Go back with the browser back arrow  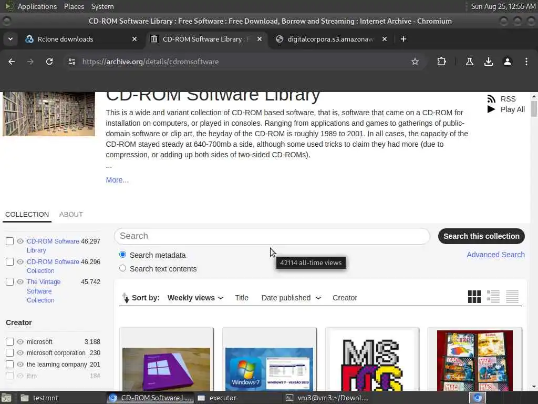(x=12, y=62)
